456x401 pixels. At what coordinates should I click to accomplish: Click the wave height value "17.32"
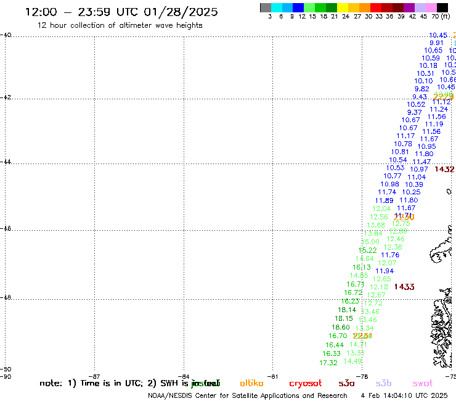tap(328, 363)
